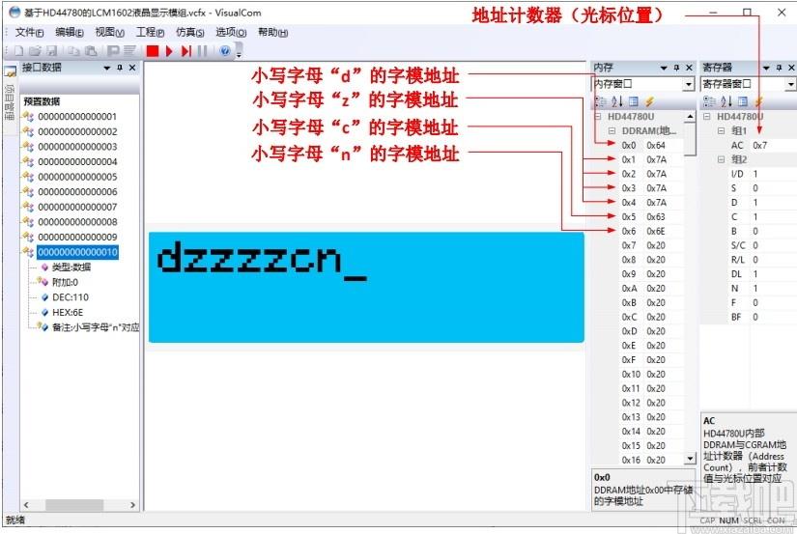Close the 寄存器 panel
The height and width of the screenshot is (534, 797).
(x=791, y=68)
